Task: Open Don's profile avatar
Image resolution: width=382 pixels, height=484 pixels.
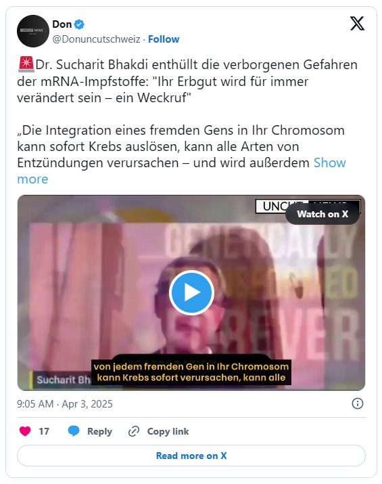Action: pyautogui.click(x=33, y=31)
